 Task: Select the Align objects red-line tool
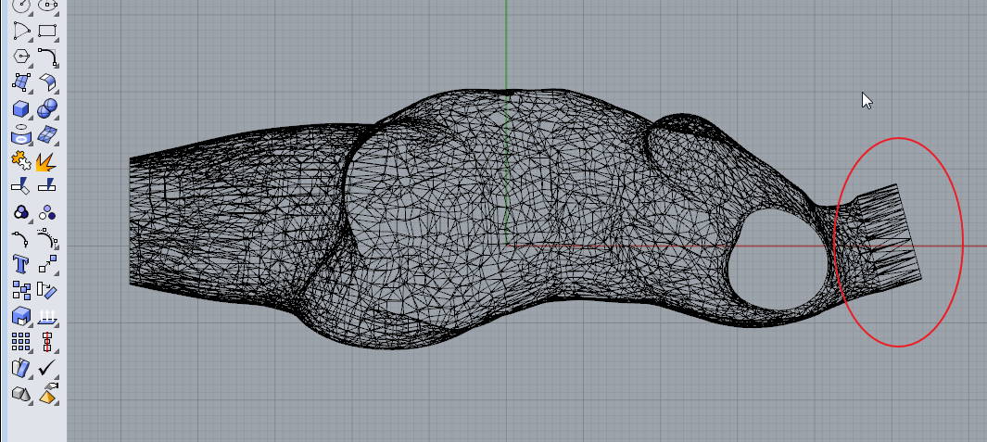pos(48,341)
